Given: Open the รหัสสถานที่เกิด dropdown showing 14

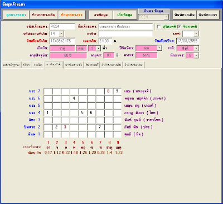Looking at the screenshot, I should (61, 34).
